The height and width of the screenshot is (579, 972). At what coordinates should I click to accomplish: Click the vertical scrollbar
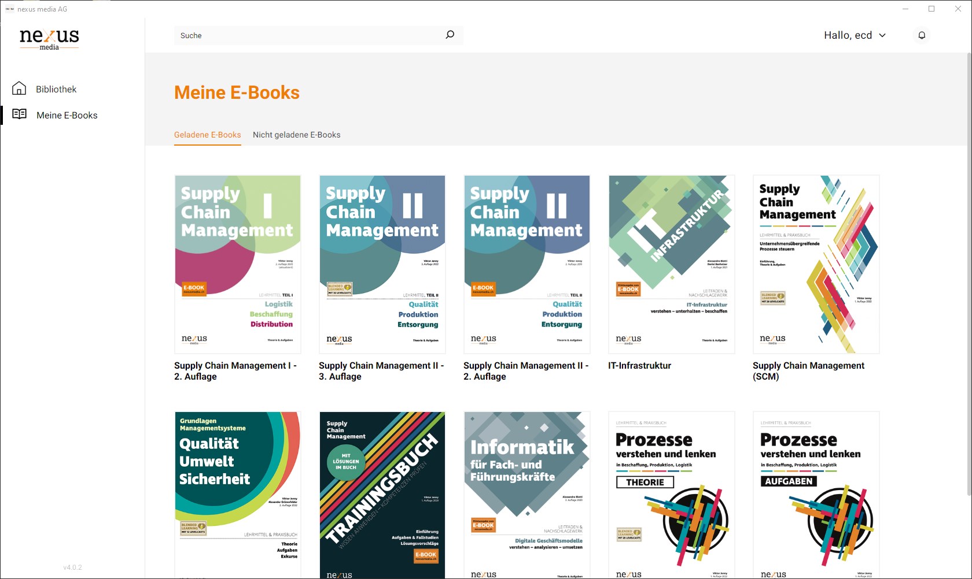point(969,274)
